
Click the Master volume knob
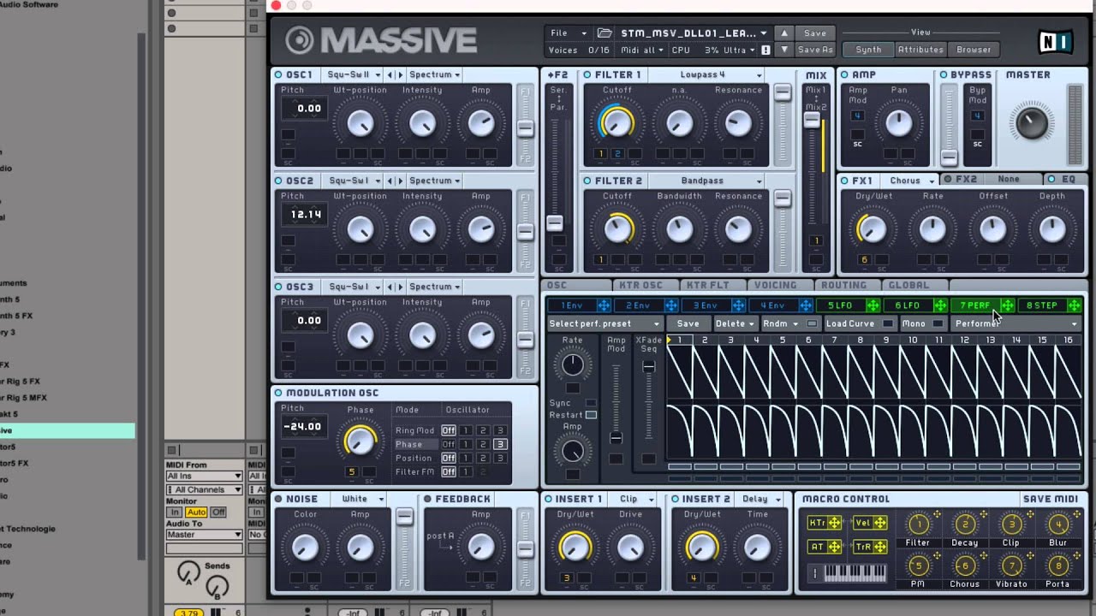pyautogui.click(x=1031, y=122)
